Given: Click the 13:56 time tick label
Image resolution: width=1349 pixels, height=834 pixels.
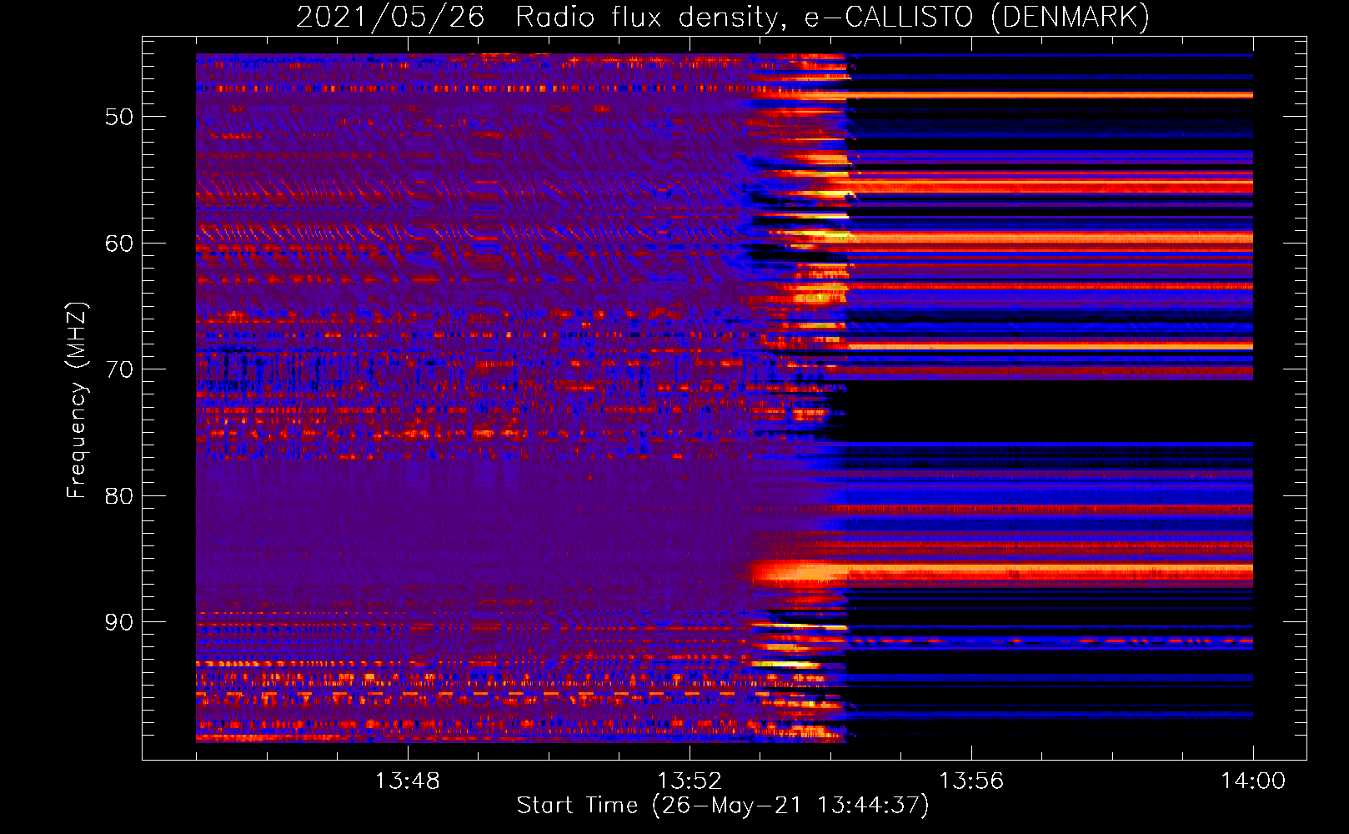Looking at the screenshot, I should pos(971,781).
